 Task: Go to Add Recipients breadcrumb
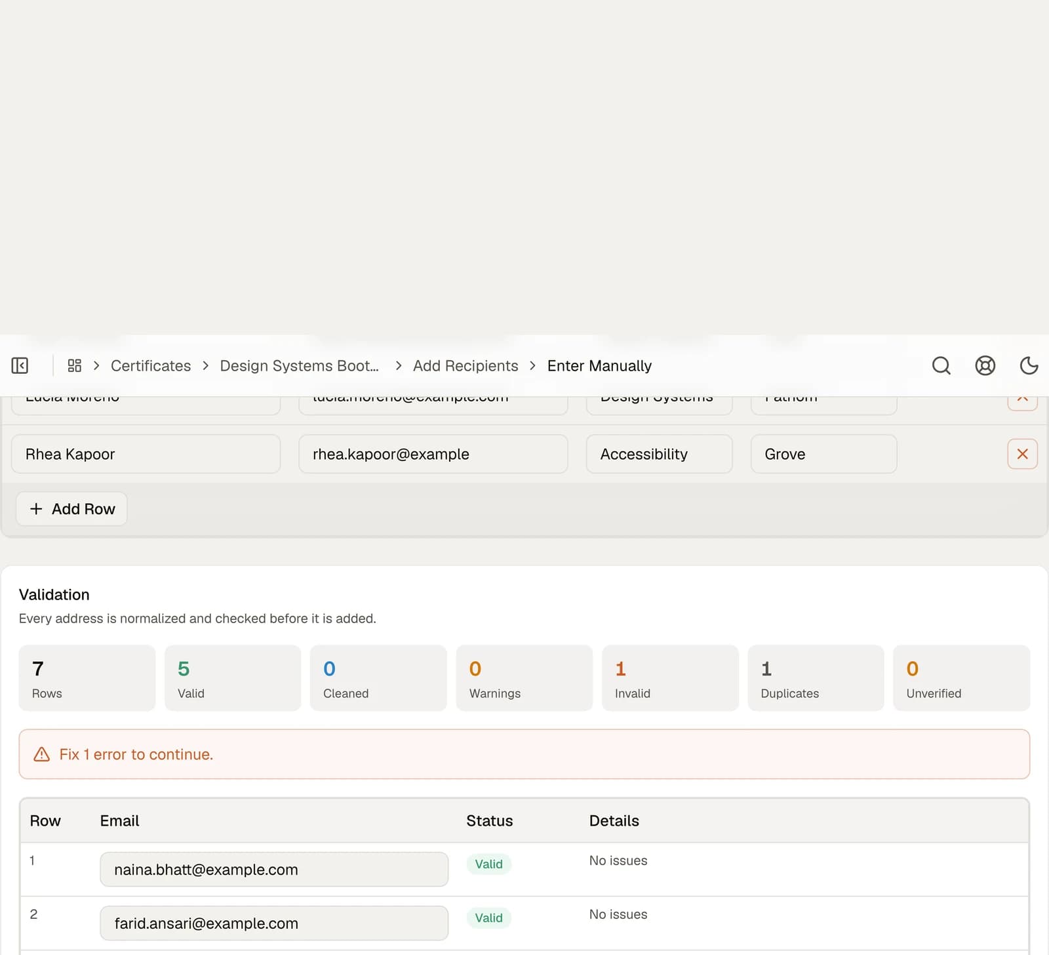(465, 365)
